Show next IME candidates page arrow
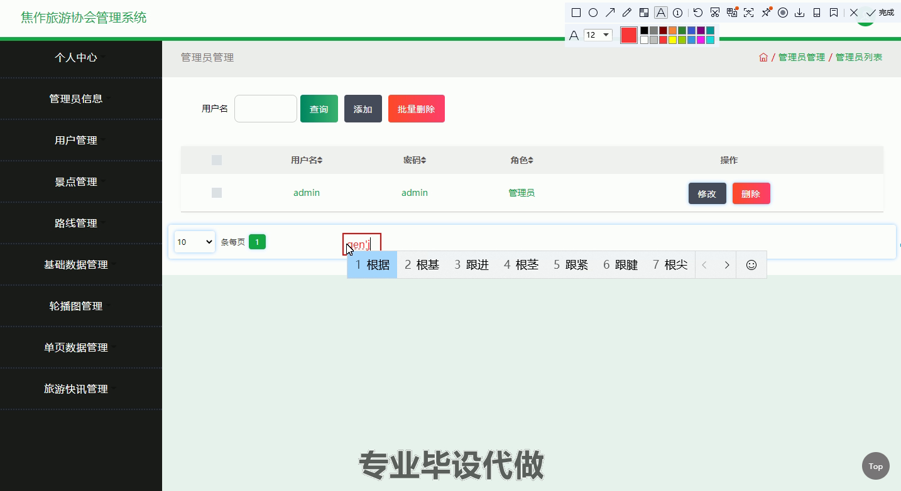Image resolution: width=901 pixels, height=491 pixels. point(726,264)
